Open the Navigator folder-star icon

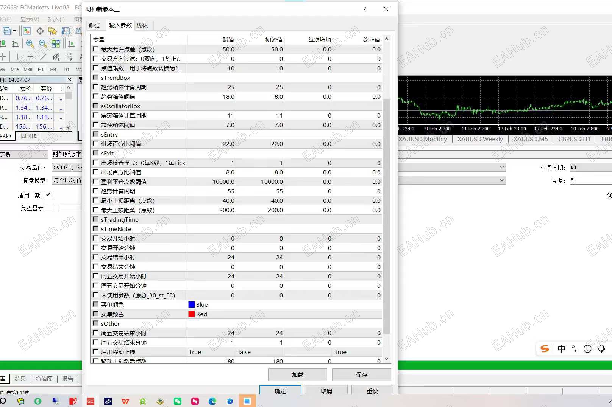pyautogui.click(x=53, y=31)
